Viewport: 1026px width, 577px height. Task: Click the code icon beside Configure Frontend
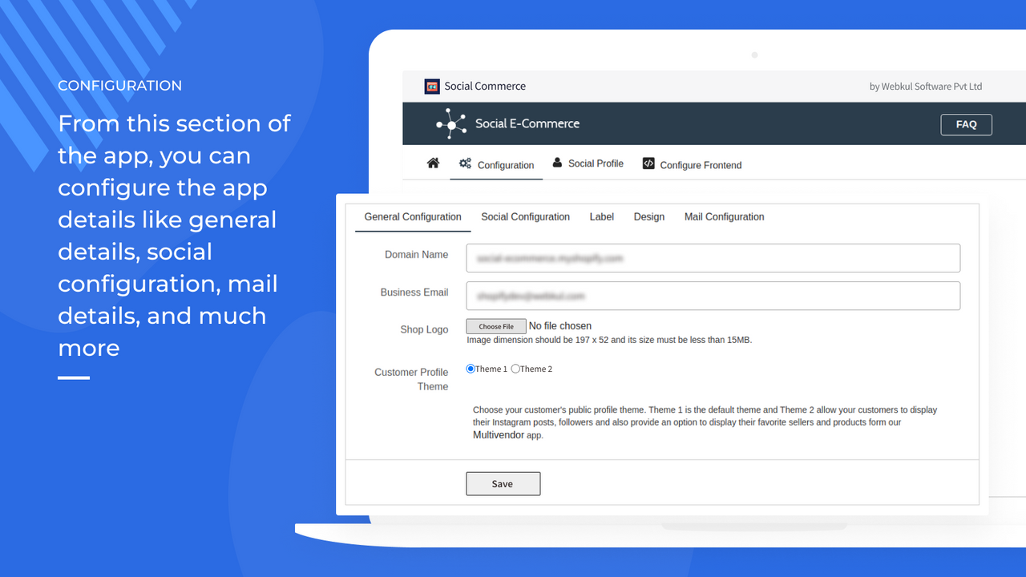click(648, 163)
